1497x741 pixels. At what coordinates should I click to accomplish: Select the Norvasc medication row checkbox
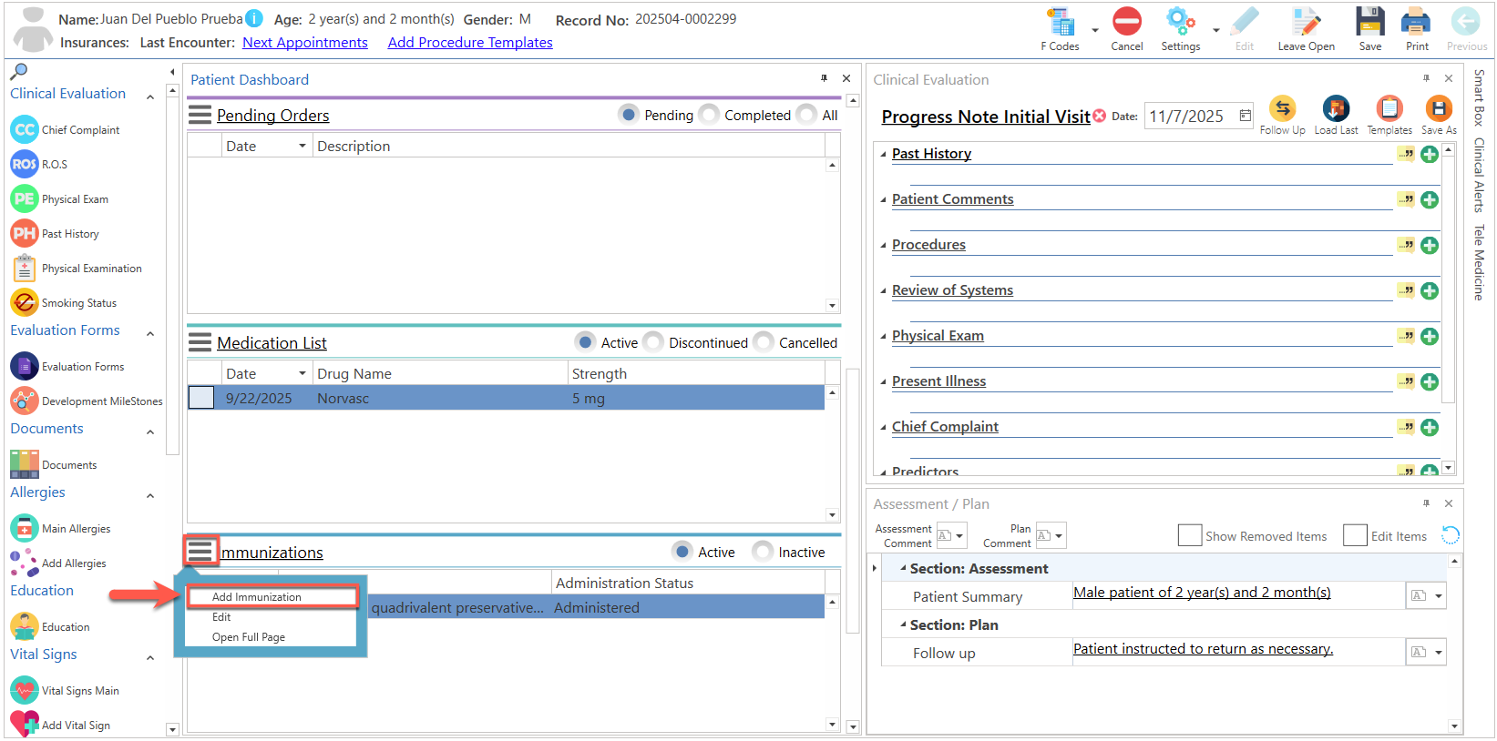coord(201,398)
